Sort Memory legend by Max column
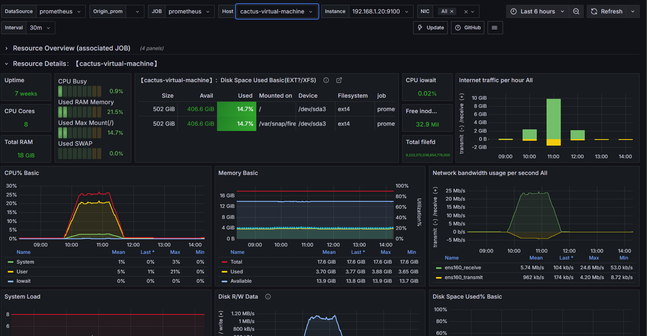The height and width of the screenshot is (336, 647). coord(386,252)
